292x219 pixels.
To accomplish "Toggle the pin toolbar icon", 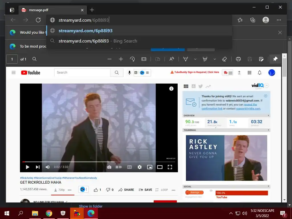I will pos(275,59).
